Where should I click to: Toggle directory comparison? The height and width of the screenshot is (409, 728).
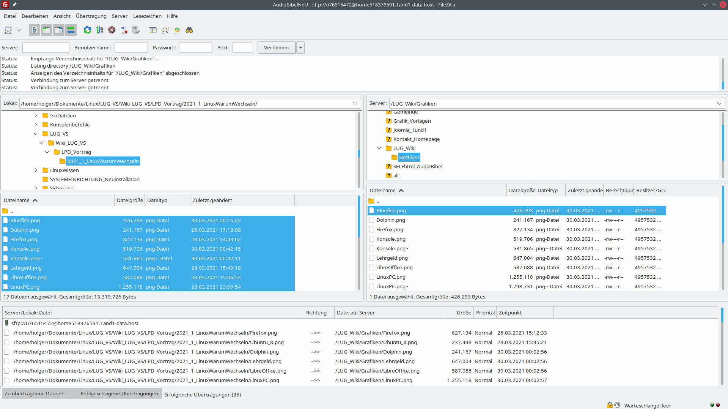coord(165,30)
